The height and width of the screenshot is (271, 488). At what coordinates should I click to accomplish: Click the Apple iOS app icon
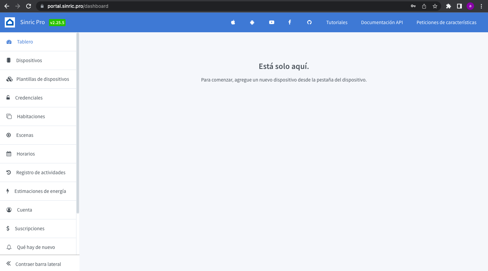pos(233,22)
